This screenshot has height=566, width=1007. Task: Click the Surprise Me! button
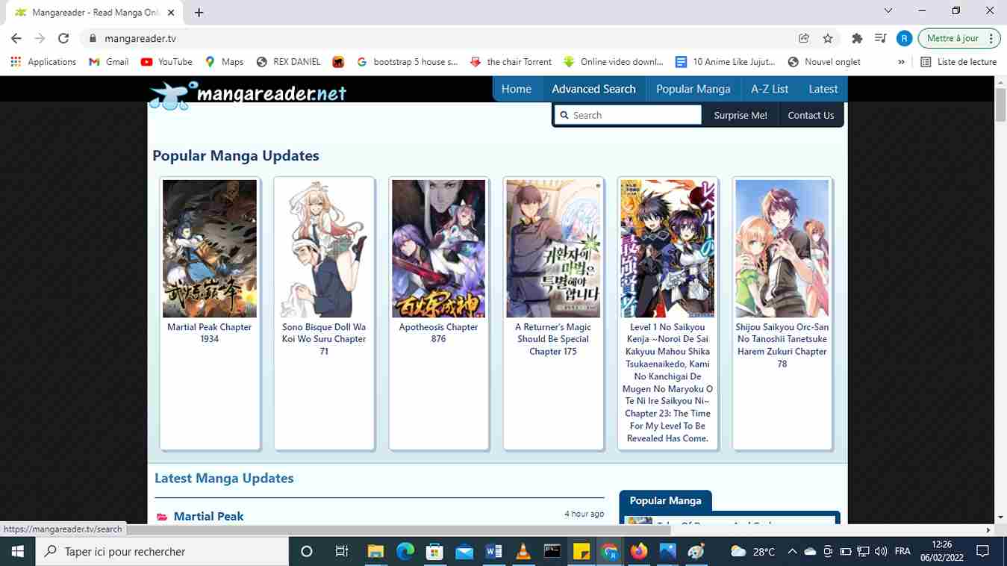point(741,115)
